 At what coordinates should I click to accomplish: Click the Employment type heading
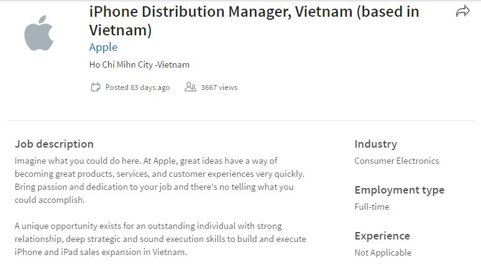pos(399,190)
